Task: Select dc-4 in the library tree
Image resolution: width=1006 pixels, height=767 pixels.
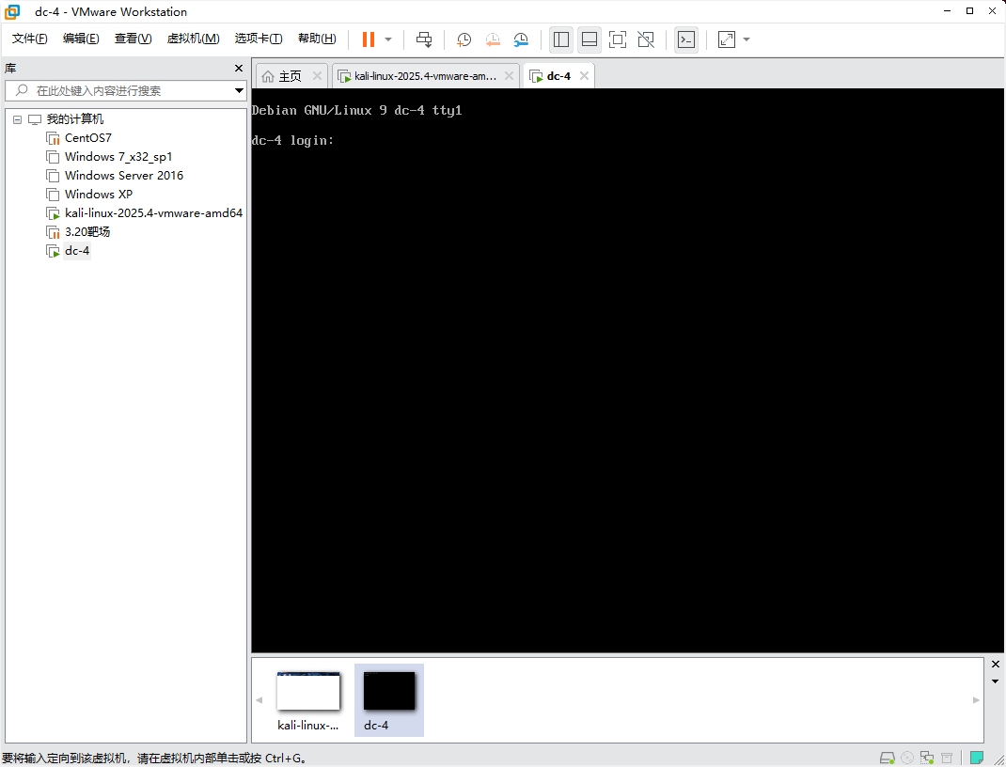Action: click(x=77, y=251)
